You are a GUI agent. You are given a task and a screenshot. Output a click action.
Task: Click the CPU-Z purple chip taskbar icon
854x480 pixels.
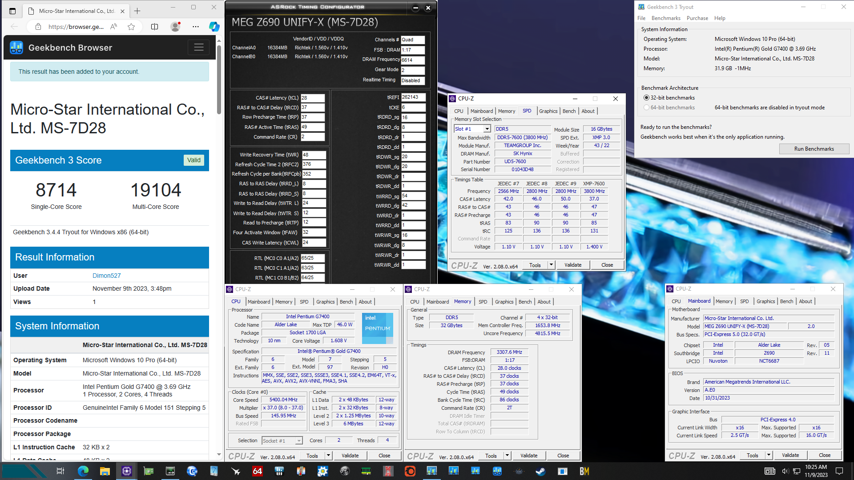tap(127, 471)
